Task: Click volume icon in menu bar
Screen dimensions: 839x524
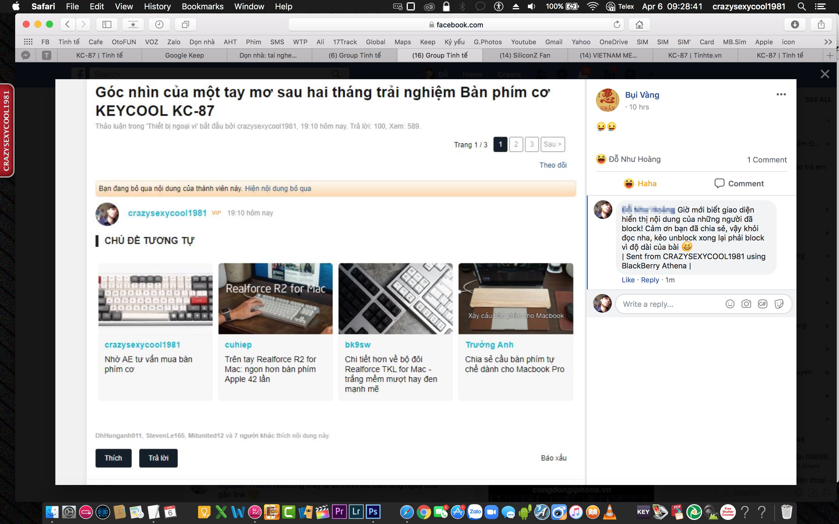Action: point(531,6)
